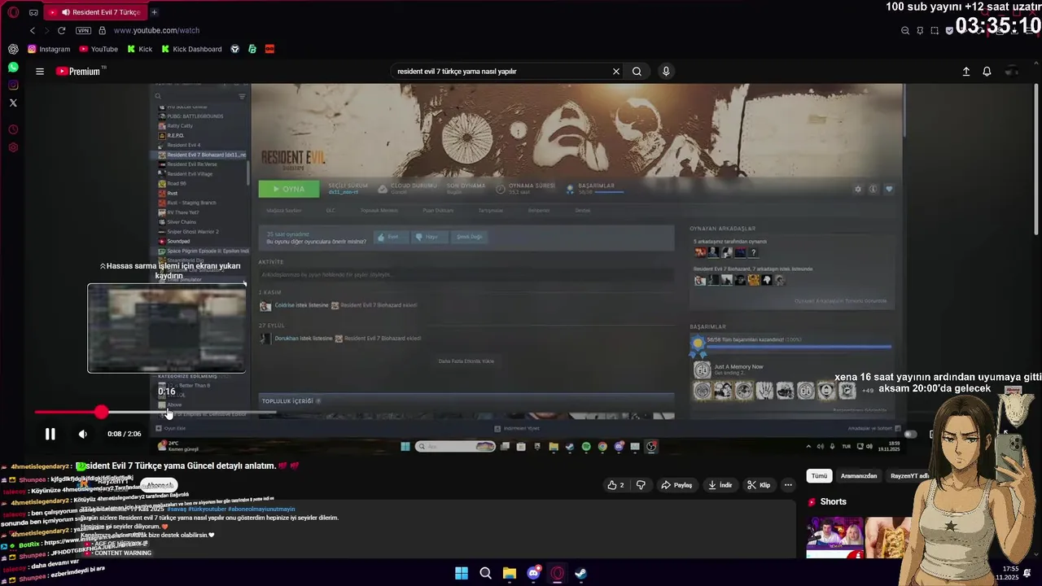The height and width of the screenshot is (586, 1042).
Task: Open browser history from sidebar clock icon
Action: click(13, 129)
